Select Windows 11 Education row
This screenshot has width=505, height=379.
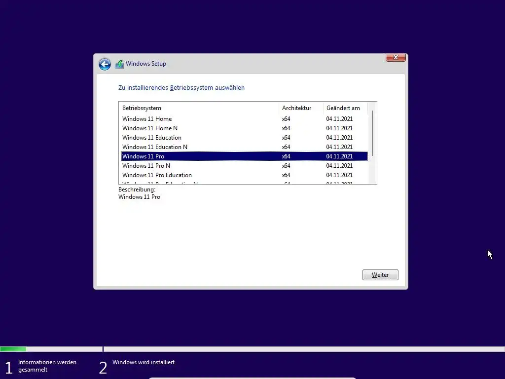(245, 138)
